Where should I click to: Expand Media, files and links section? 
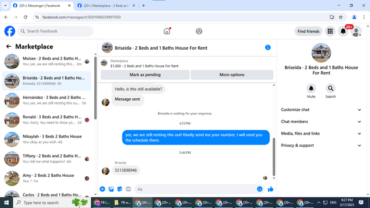(321, 133)
